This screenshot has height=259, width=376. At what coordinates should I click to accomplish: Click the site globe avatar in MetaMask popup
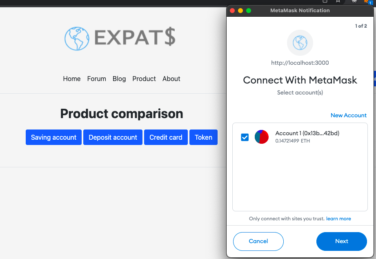(300, 42)
